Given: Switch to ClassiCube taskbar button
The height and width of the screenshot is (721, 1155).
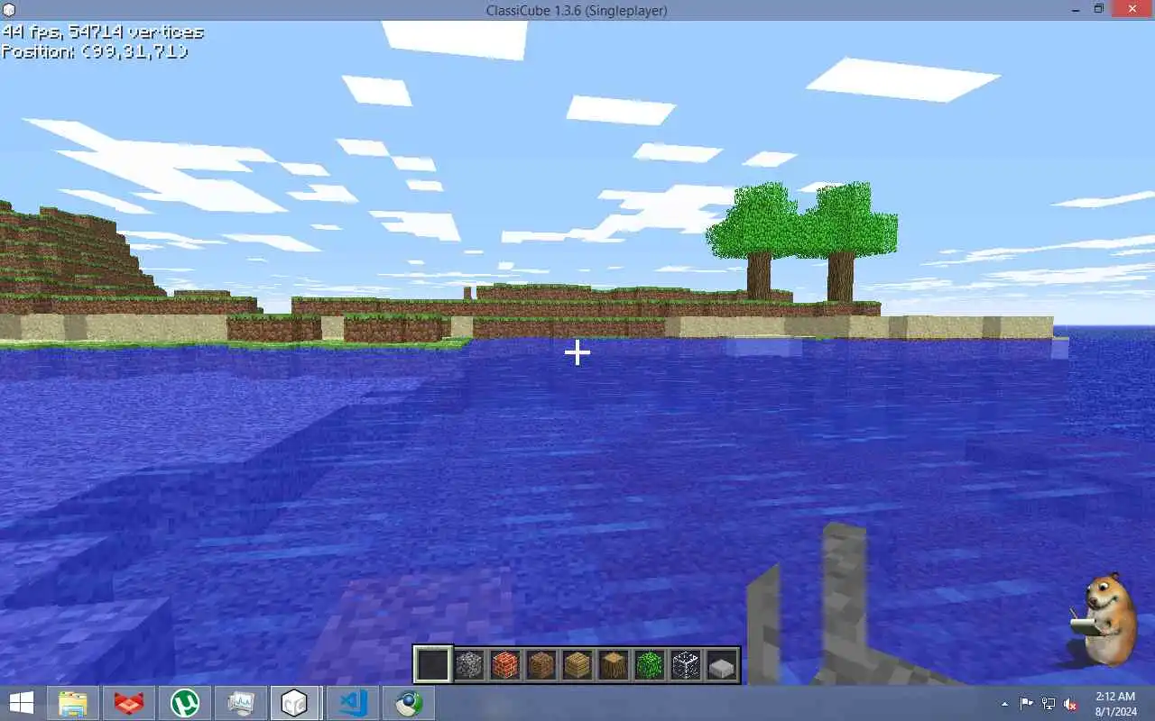Looking at the screenshot, I should 295,703.
